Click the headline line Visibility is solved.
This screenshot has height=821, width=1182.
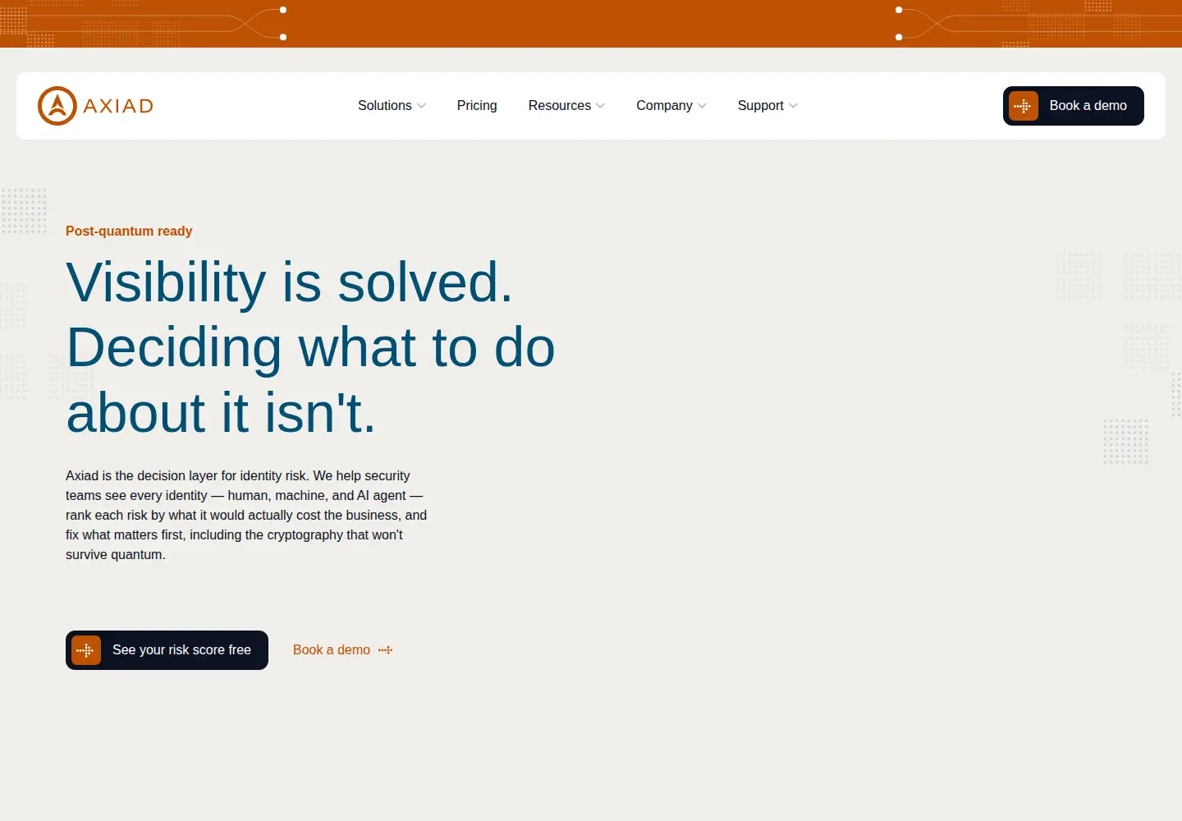(x=289, y=282)
